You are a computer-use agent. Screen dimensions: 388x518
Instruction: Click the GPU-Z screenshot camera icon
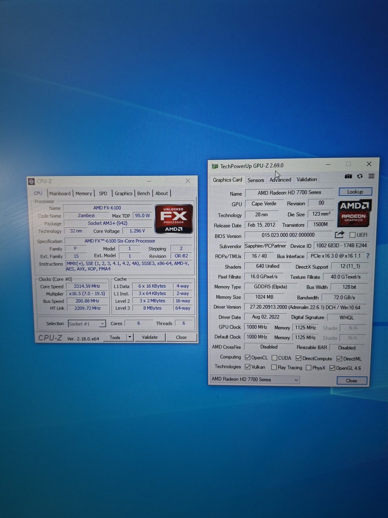pyautogui.click(x=348, y=176)
